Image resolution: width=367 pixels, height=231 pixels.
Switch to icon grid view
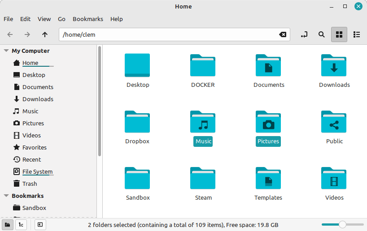click(339, 34)
